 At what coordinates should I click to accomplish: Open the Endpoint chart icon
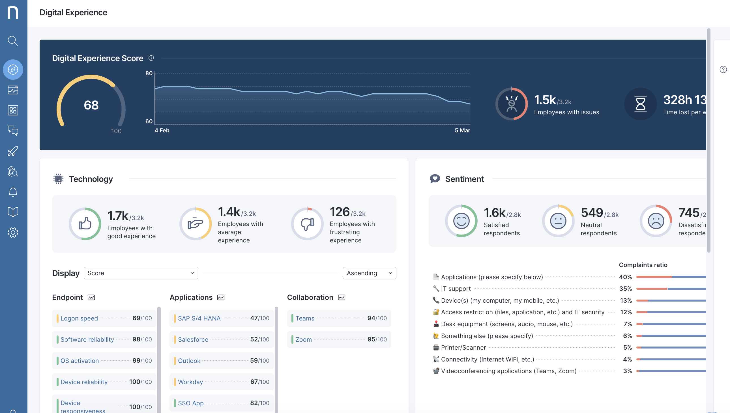click(91, 297)
